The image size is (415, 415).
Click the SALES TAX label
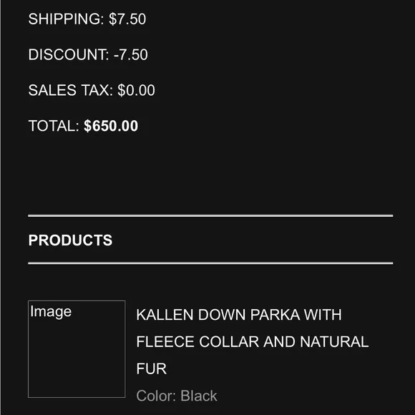(x=71, y=90)
